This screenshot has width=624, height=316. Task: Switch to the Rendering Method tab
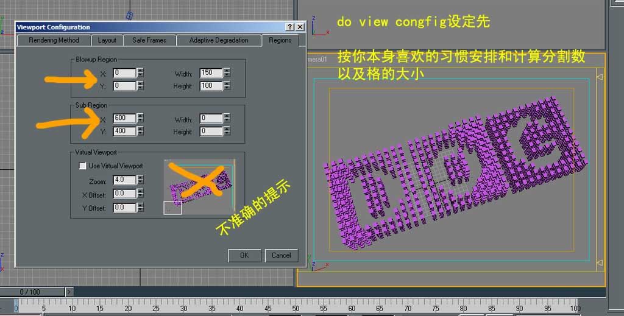point(55,40)
